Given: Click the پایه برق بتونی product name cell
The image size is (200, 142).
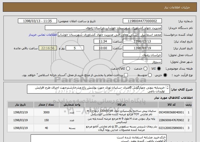Looking at the screenshot, I should (122, 120).
